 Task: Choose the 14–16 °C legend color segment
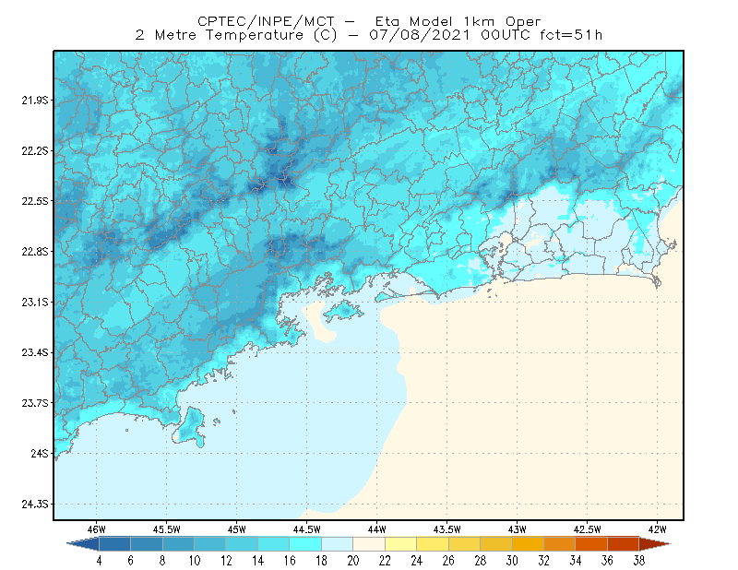(274, 544)
